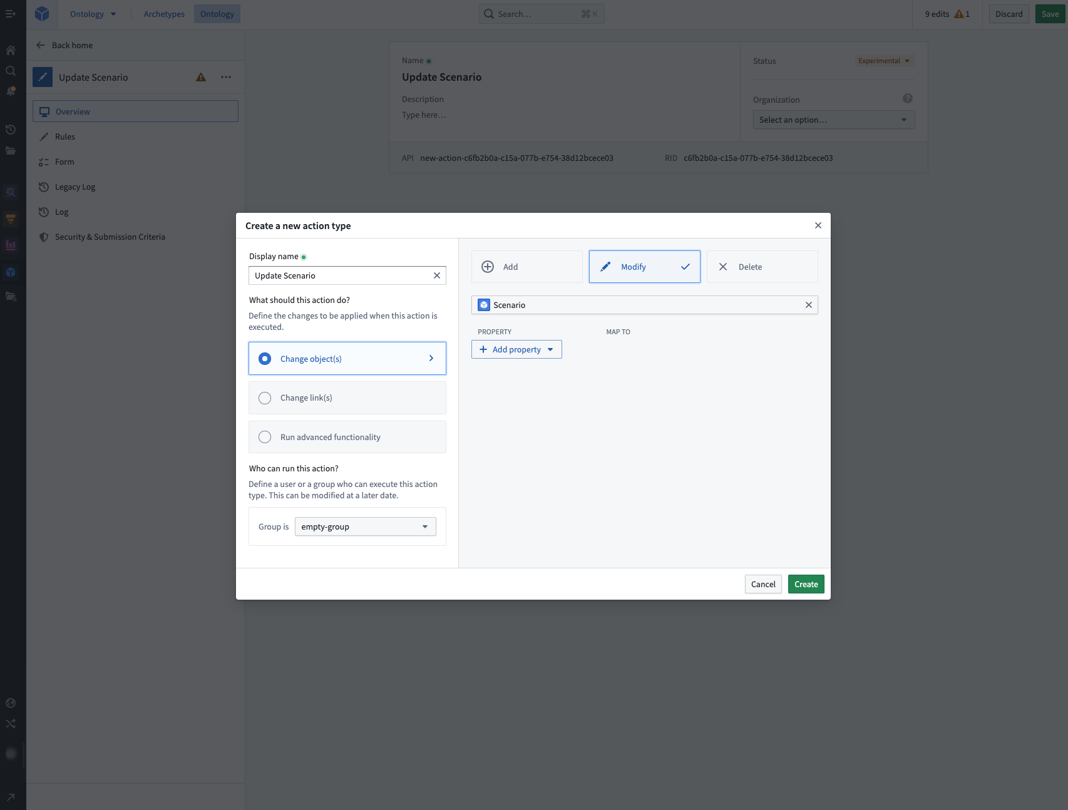The height and width of the screenshot is (810, 1068).
Task: Open the three-dot menu beside Update Scenario
Action: click(226, 77)
